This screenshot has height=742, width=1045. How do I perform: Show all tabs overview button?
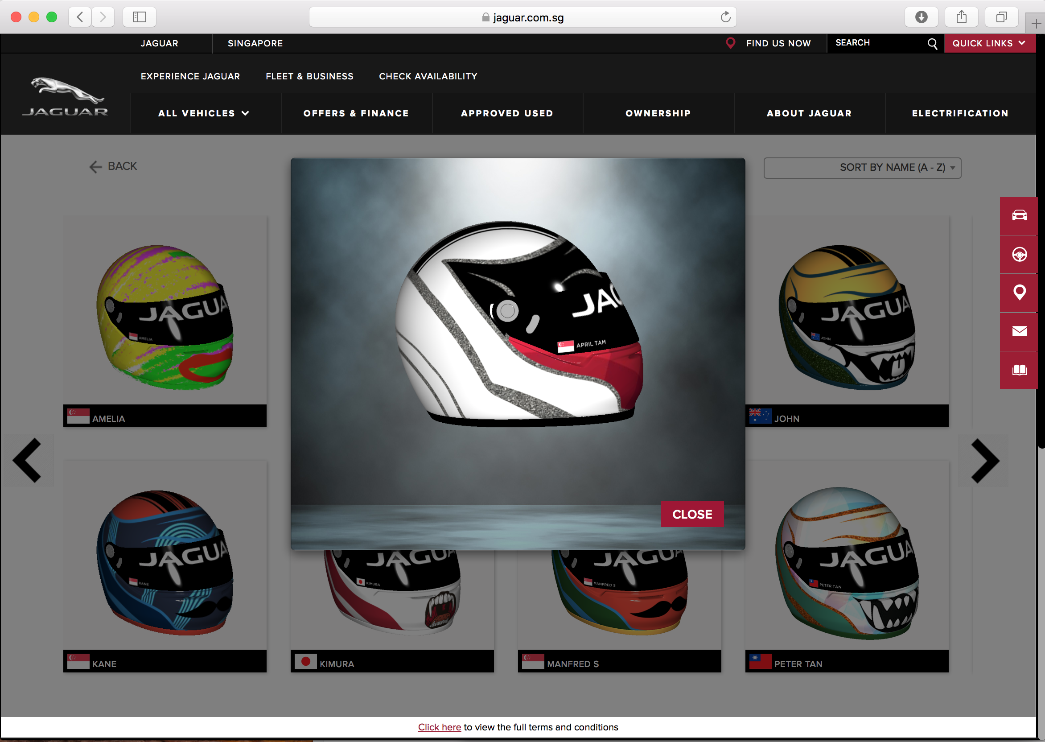[x=1002, y=17]
